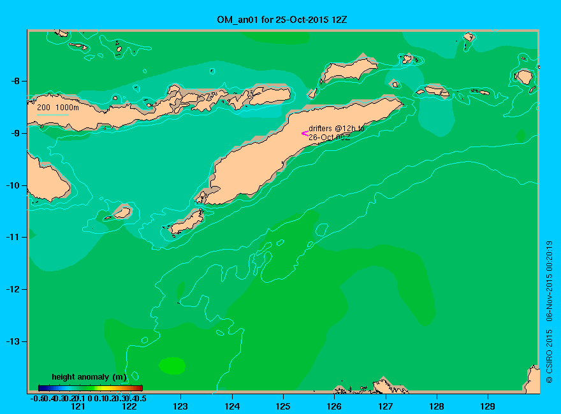Click the latitude label -11
The height and width of the screenshot is (414, 561).
13,237
